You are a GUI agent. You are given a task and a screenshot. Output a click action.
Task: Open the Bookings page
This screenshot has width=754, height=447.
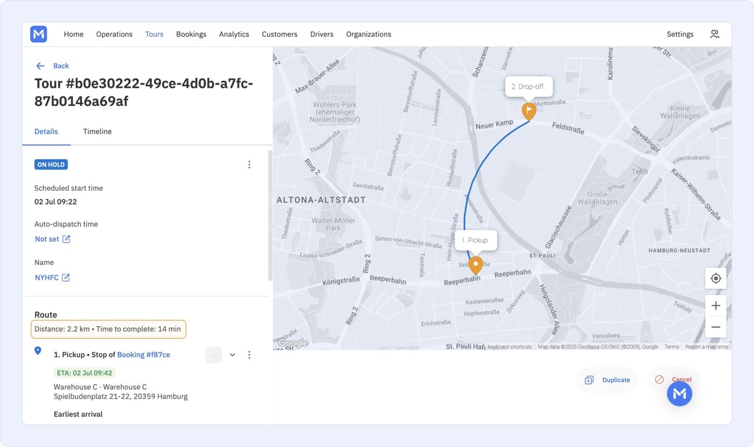click(191, 34)
